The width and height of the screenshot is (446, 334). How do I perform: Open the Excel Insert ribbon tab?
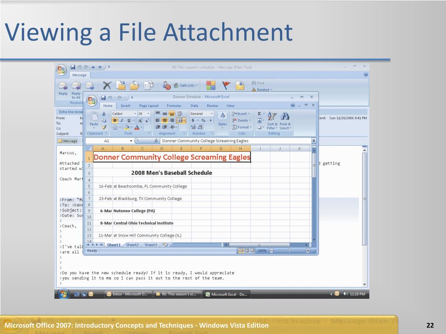125,106
